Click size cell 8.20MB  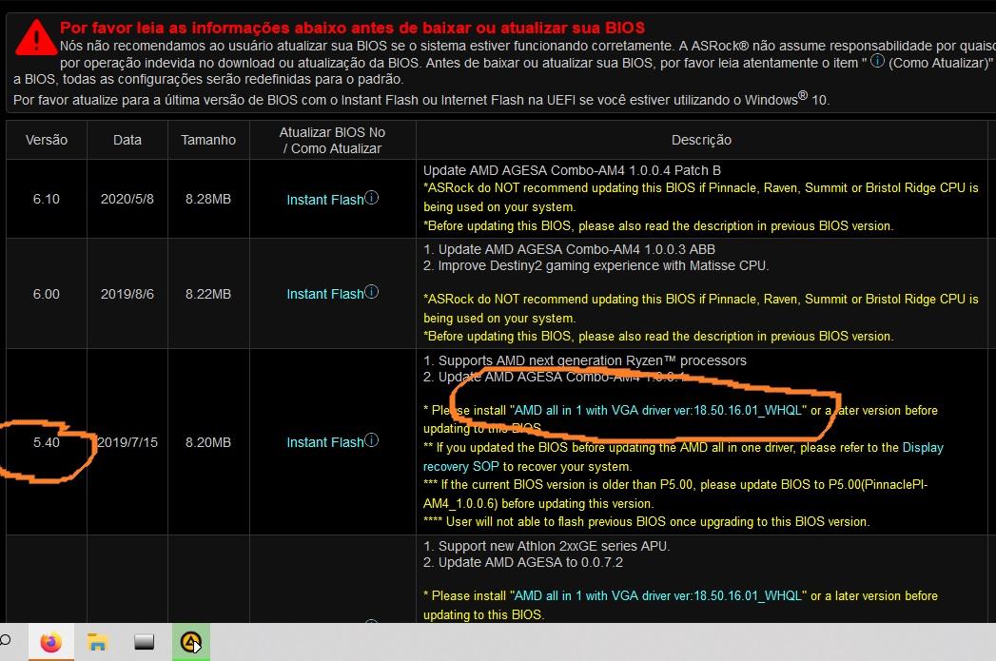coord(208,442)
